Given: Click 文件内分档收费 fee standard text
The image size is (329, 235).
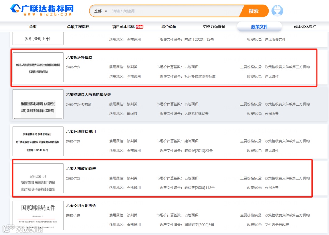Looking at the screenshot, I should pos(277,225).
